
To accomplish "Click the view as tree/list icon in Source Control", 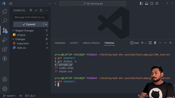I will [31, 10].
